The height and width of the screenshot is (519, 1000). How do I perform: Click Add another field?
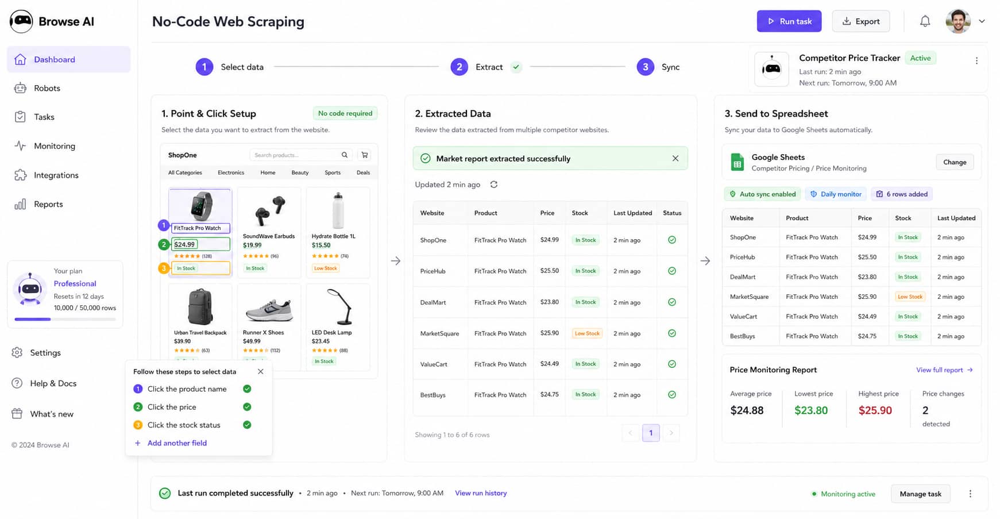(x=171, y=443)
